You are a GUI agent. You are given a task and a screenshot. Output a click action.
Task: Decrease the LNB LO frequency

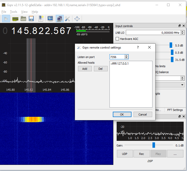click(x=182, y=33)
